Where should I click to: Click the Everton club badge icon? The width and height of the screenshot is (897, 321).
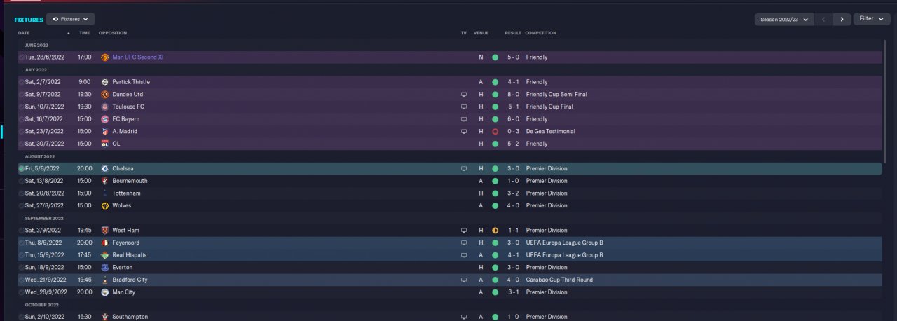[x=104, y=268]
